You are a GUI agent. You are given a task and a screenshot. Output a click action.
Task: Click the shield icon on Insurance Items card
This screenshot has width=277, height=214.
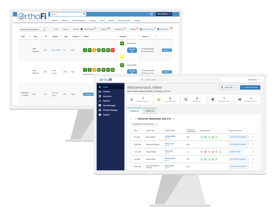[x=213, y=99]
